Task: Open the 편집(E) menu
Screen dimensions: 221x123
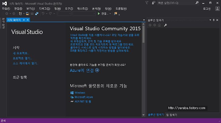Action: pos(18,9)
